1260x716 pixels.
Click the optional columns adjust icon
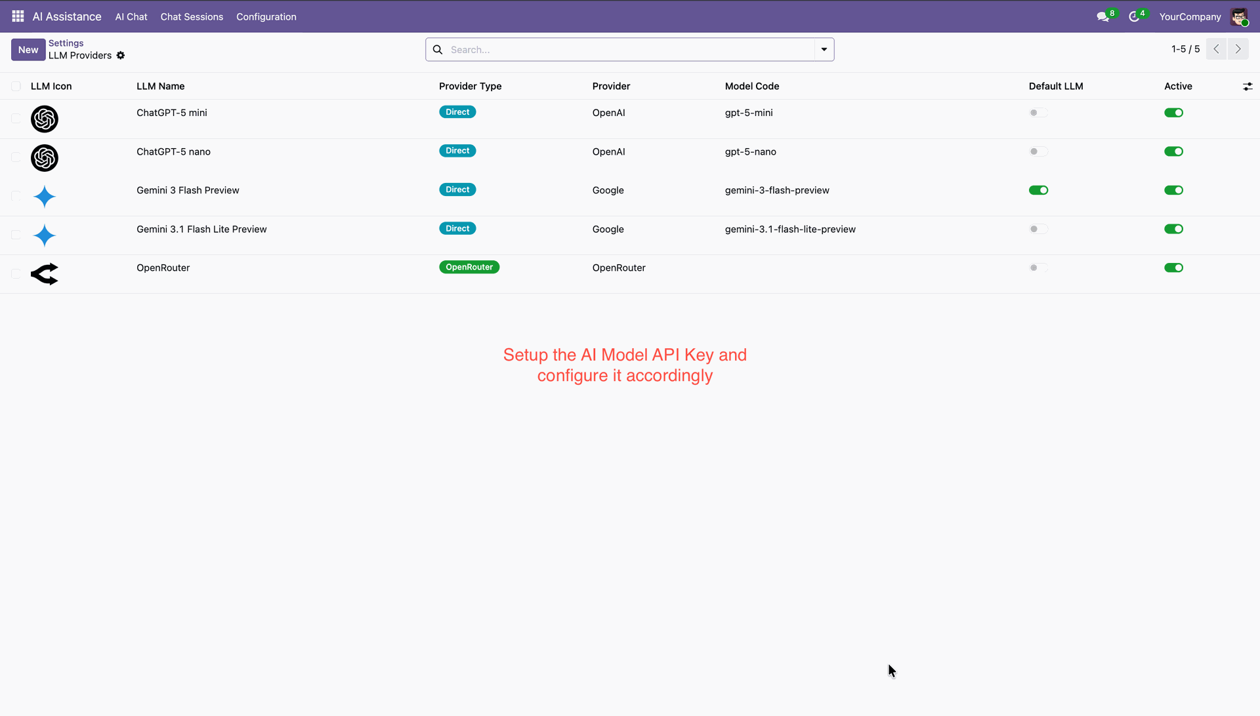(1248, 87)
